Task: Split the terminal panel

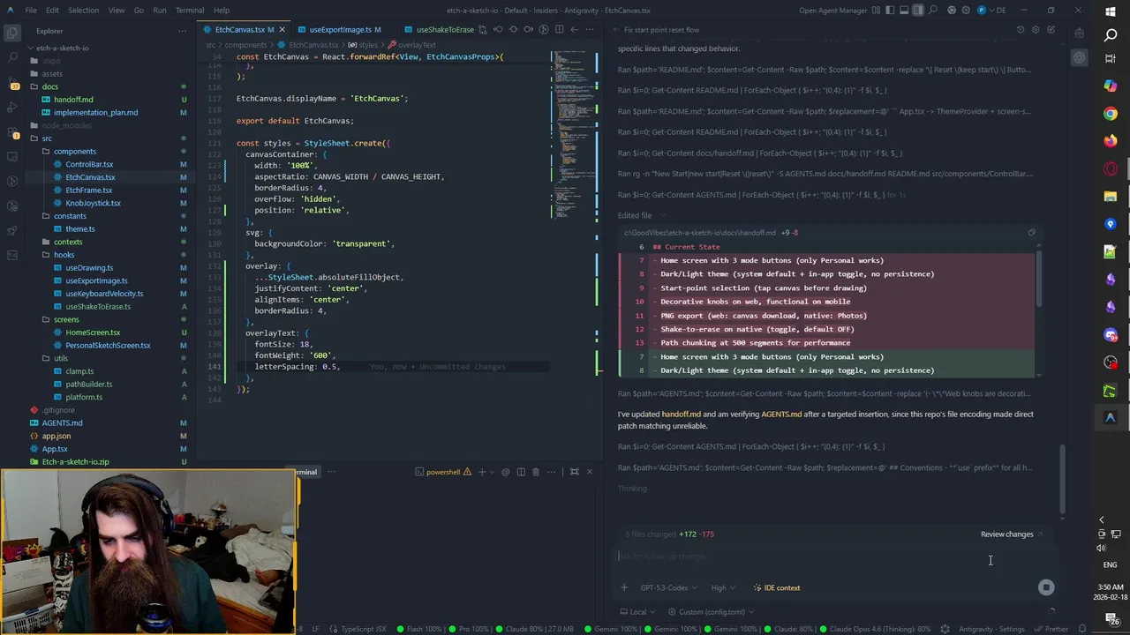Action: click(x=520, y=472)
